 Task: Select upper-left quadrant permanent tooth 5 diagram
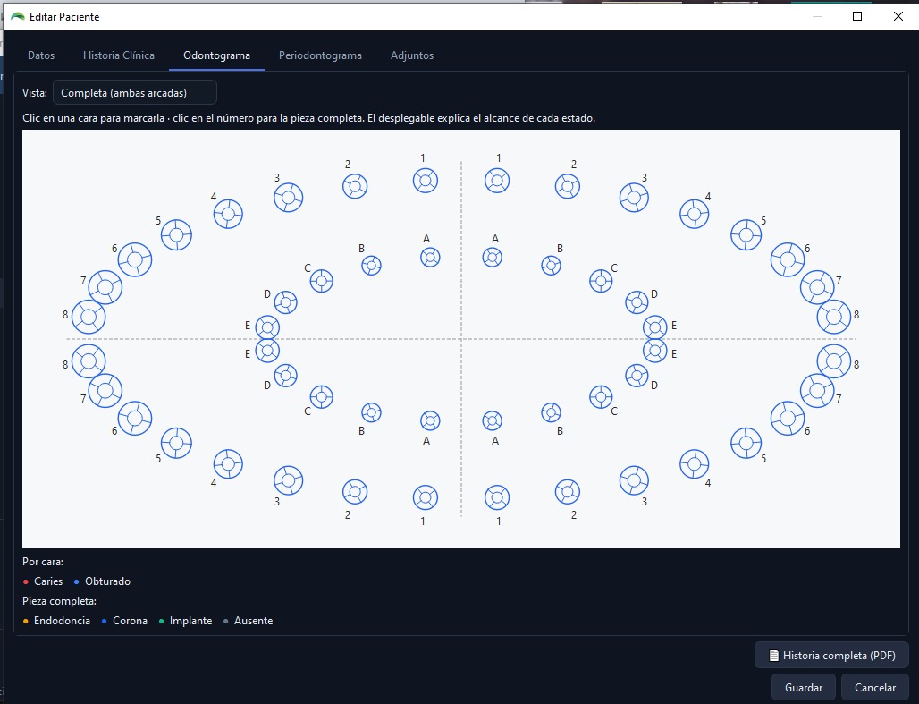pos(176,234)
